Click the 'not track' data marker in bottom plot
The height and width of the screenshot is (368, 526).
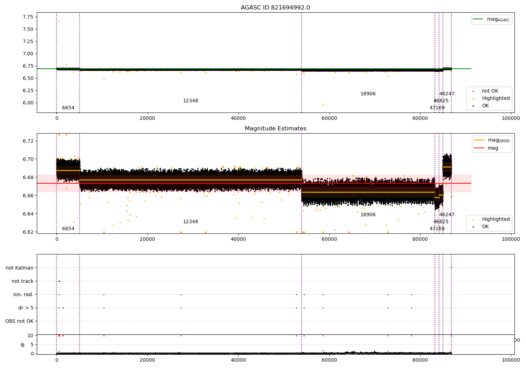[x=59, y=281]
